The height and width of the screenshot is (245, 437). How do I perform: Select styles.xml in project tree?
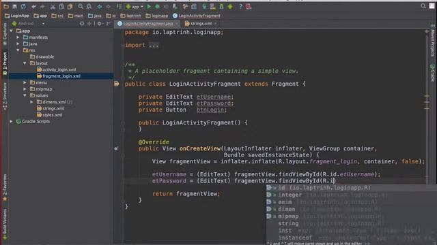[x=50, y=115]
